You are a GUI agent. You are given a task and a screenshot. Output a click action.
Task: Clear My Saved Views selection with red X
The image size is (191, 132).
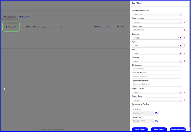66,27
